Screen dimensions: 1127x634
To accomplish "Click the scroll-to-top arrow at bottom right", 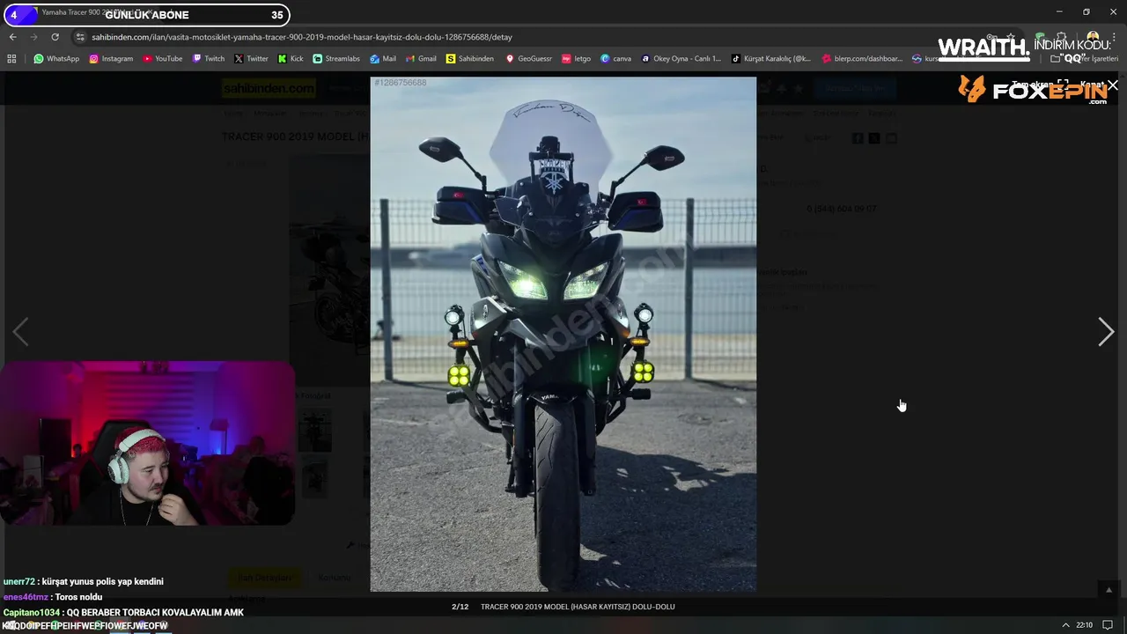I will (x=1109, y=590).
